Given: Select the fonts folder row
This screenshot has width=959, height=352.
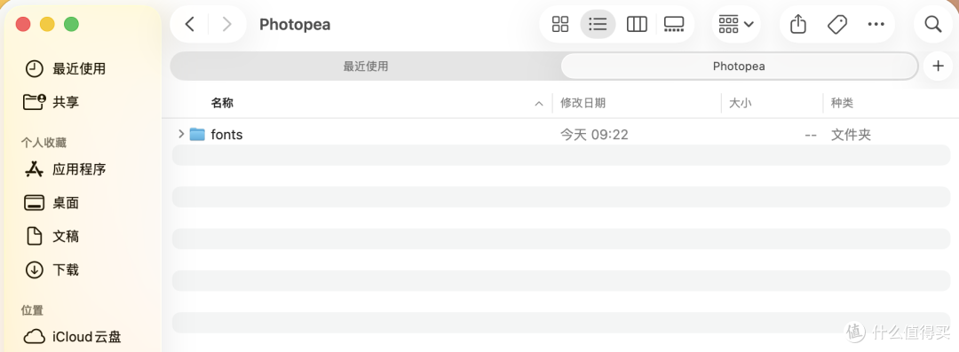Looking at the screenshot, I should (561, 135).
